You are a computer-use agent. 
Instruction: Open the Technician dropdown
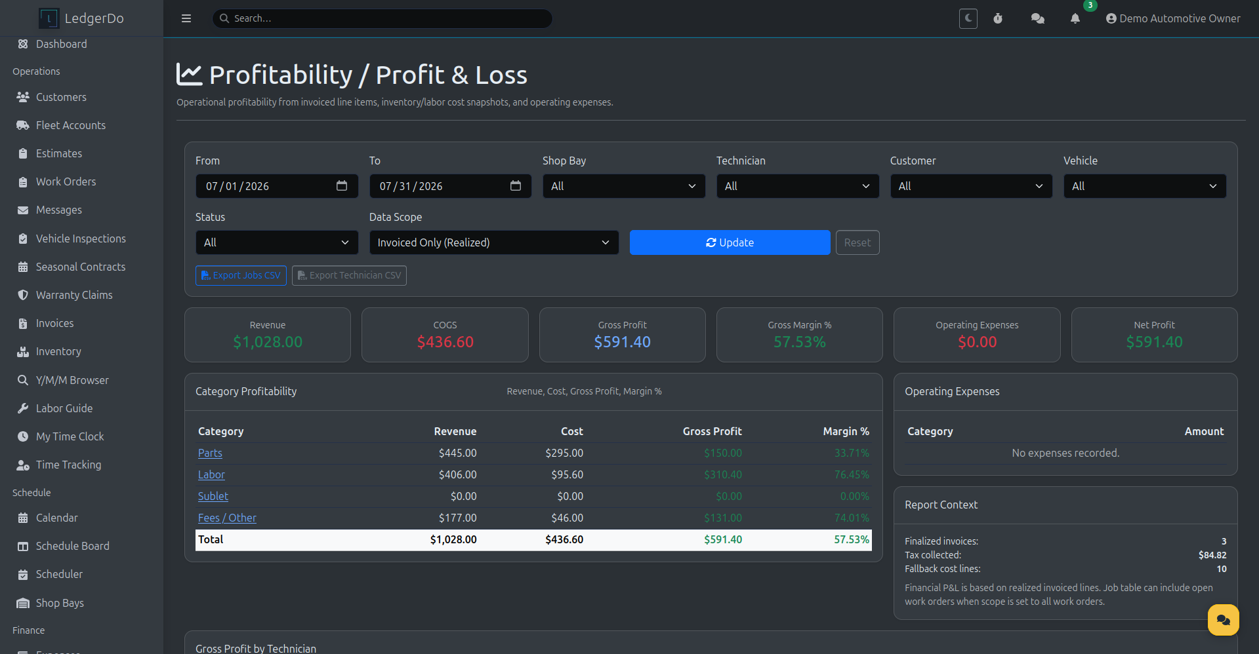pyautogui.click(x=798, y=186)
